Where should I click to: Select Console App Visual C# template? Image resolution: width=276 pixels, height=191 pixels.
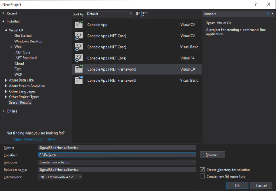[x=137, y=25]
